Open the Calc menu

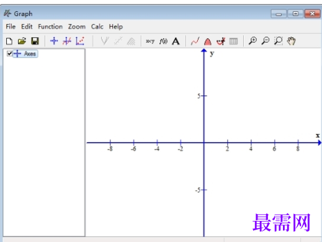[97, 27]
